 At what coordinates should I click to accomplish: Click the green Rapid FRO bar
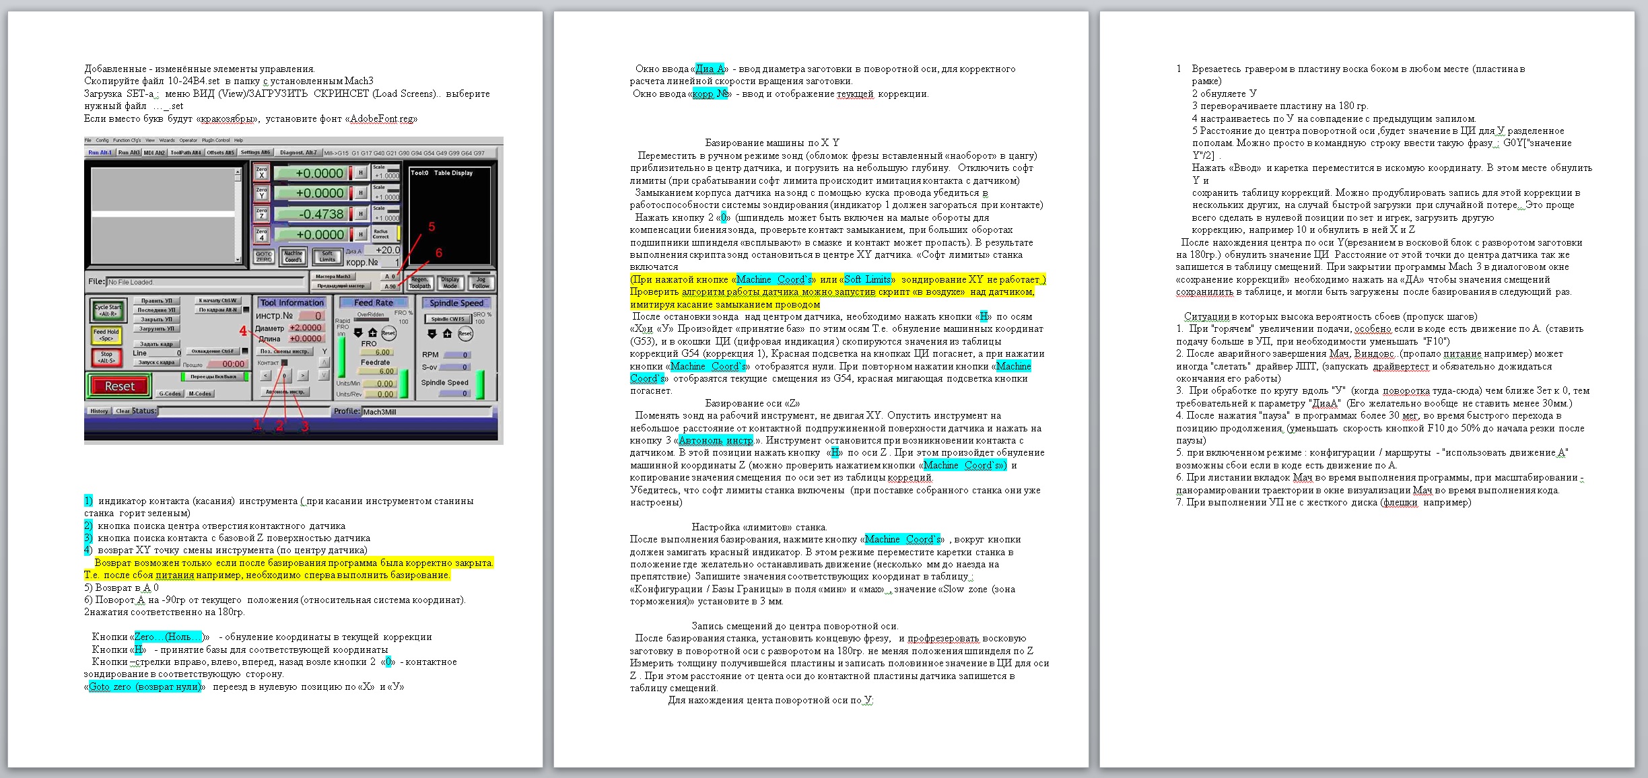(341, 357)
